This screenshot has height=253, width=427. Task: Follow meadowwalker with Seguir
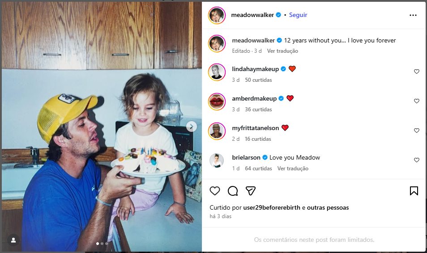298,15
